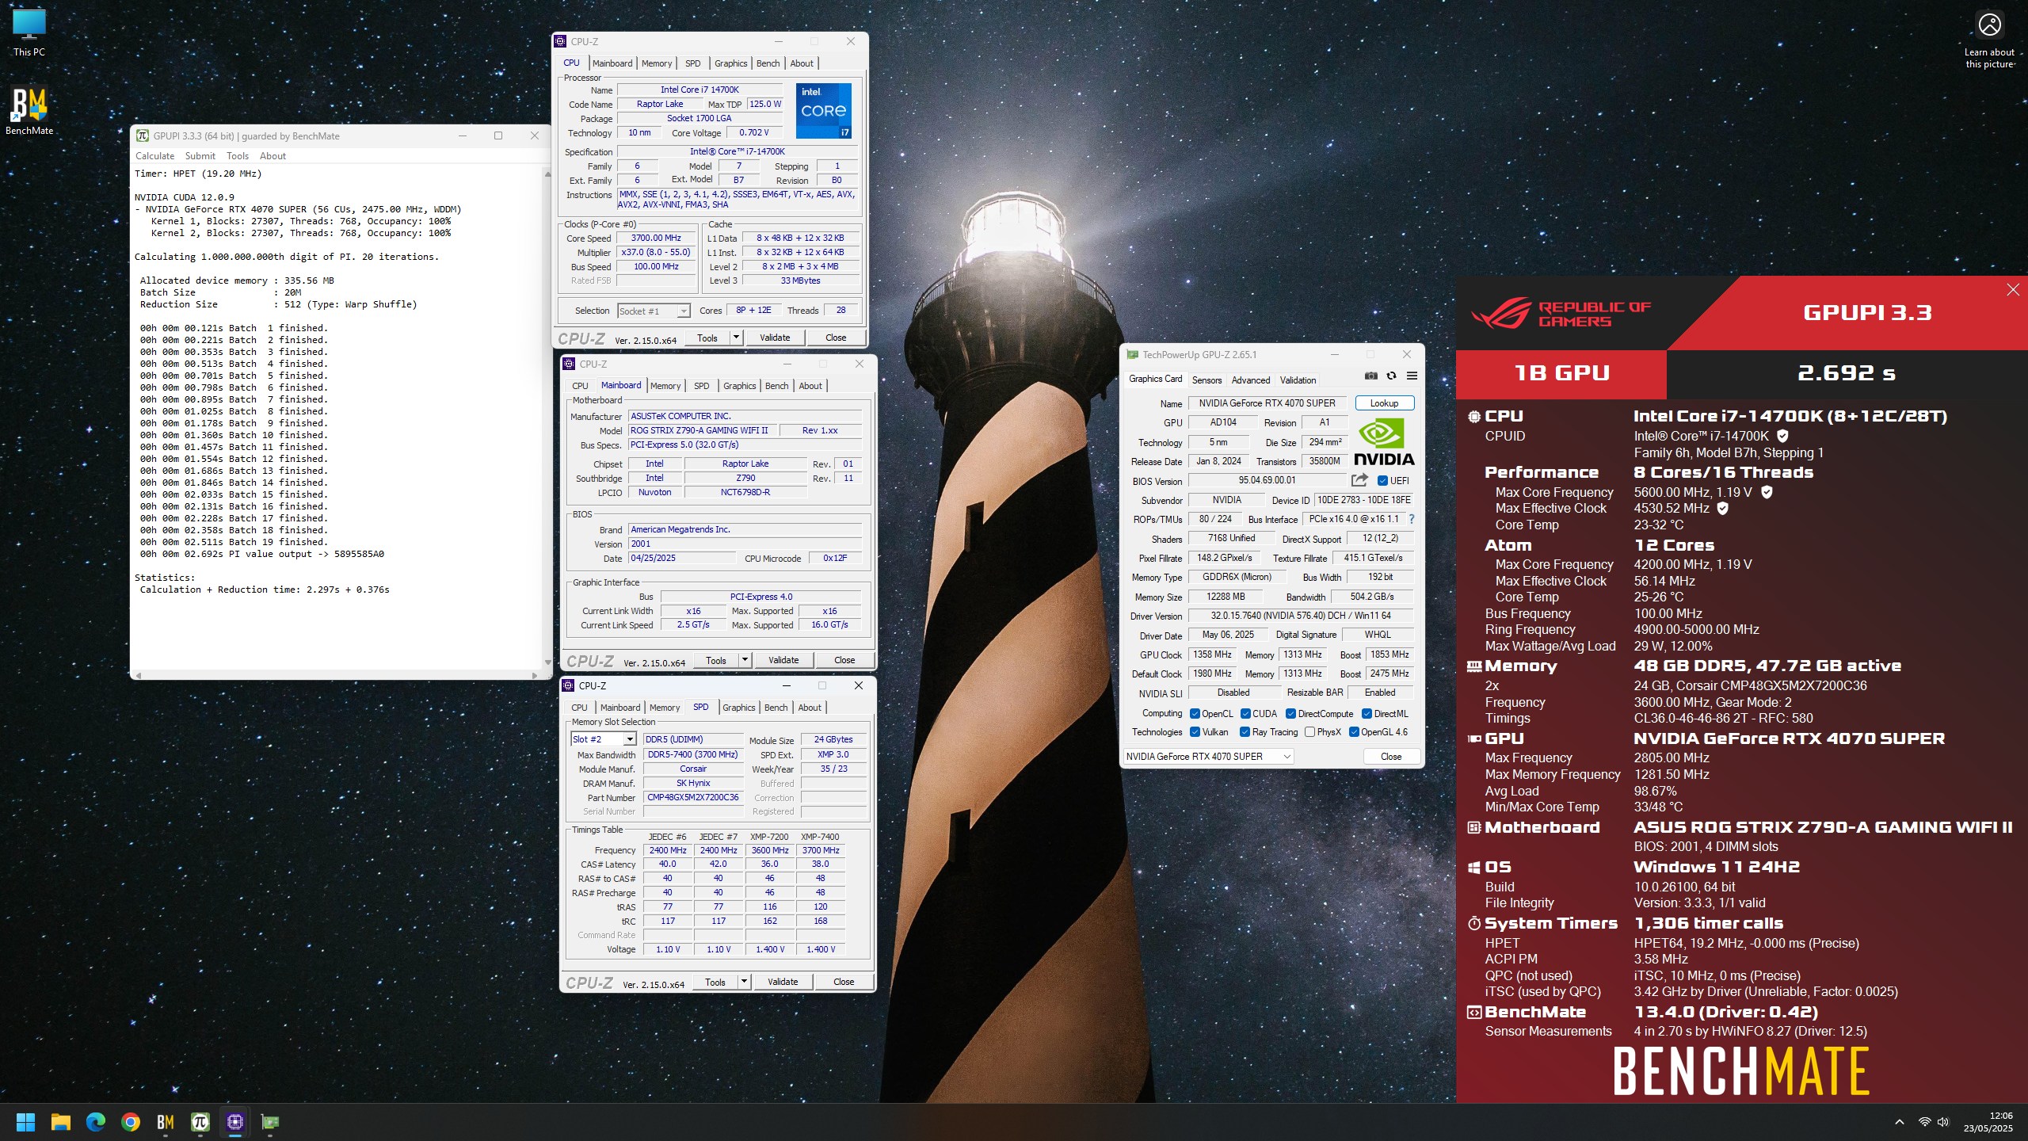Click GPUPI vertical scrollbar up arrow
This screenshot has height=1141, width=2028.
547,174
